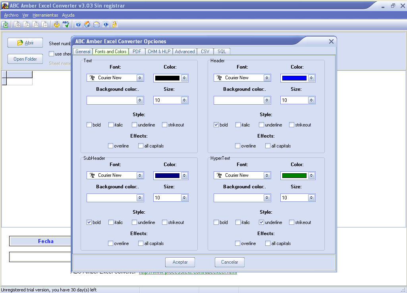Click the greyed RTF export toolbar icon
Image resolution: width=407 pixels, height=293 pixels.
pyautogui.click(x=44, y=25)
